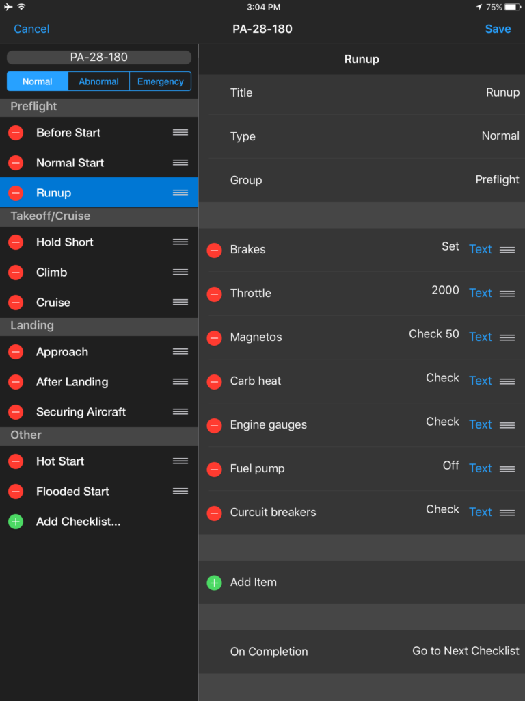Tap delete icon for Hot Start checklist
Screen dimensions: 525x701
[16, 461]
